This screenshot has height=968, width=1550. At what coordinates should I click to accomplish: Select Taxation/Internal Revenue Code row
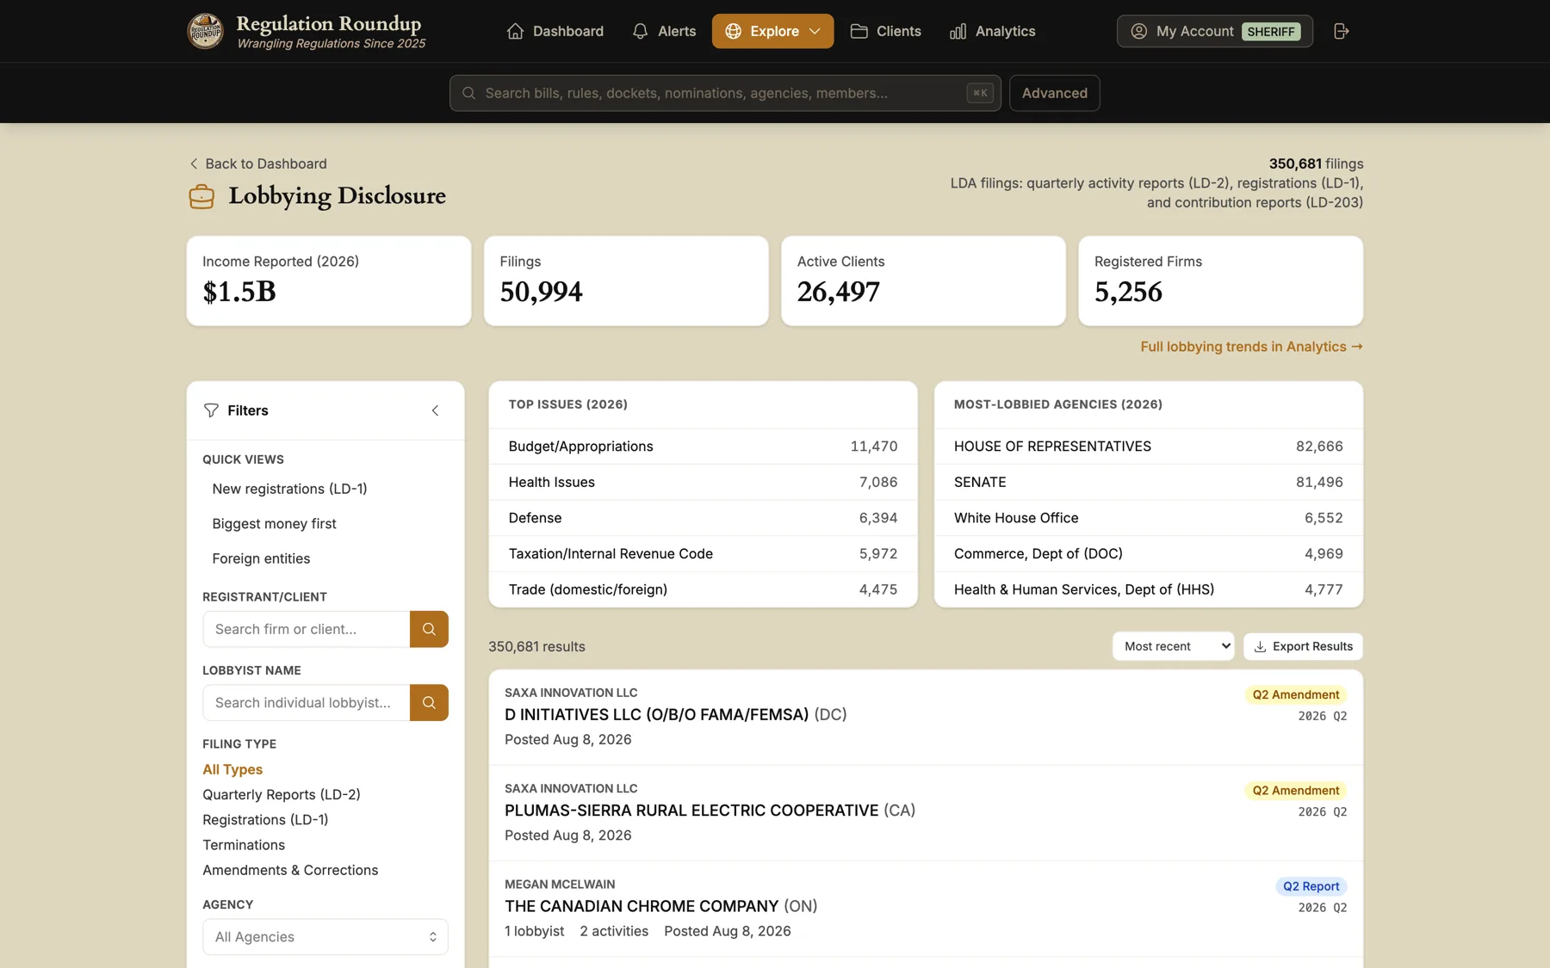[703, 554]
